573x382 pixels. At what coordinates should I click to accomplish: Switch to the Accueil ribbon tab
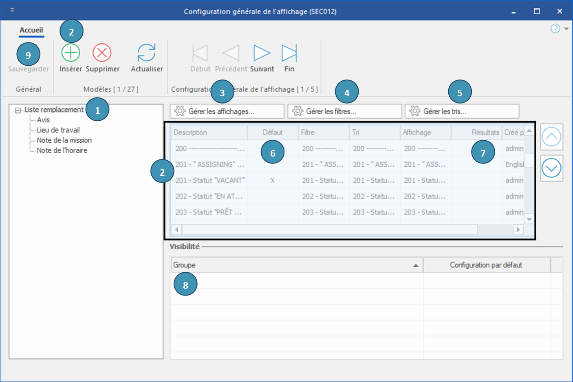(31, 30)
